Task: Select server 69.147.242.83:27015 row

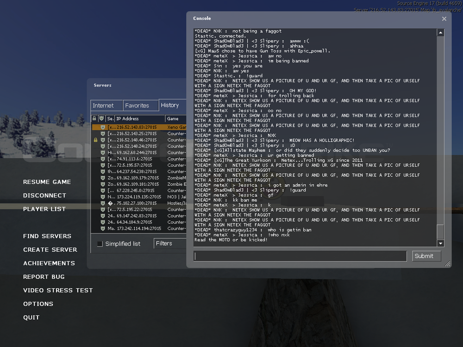Action: [139, 216]
